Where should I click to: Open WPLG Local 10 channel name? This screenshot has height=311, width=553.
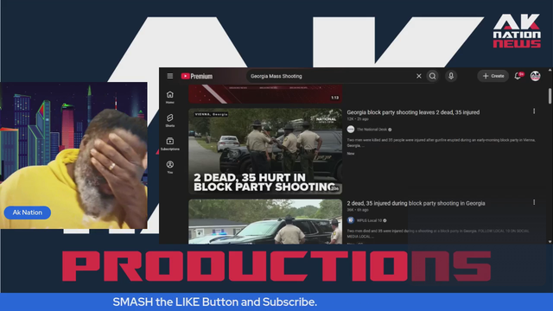[x=369, y=220]
